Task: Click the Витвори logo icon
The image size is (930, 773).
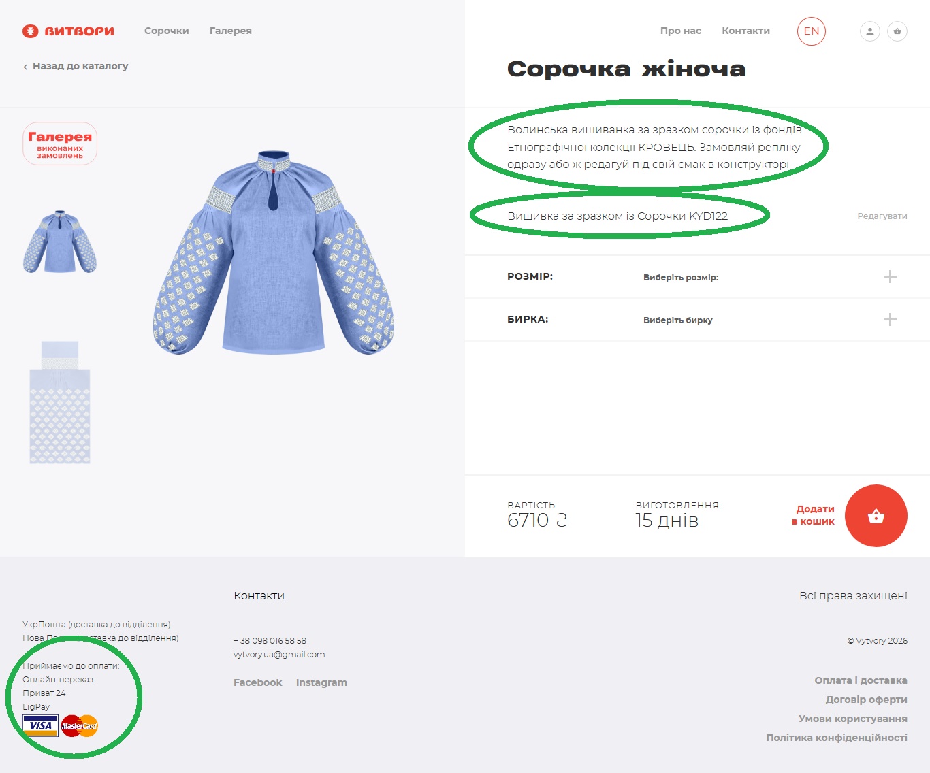Action: (x=31, y=31)
